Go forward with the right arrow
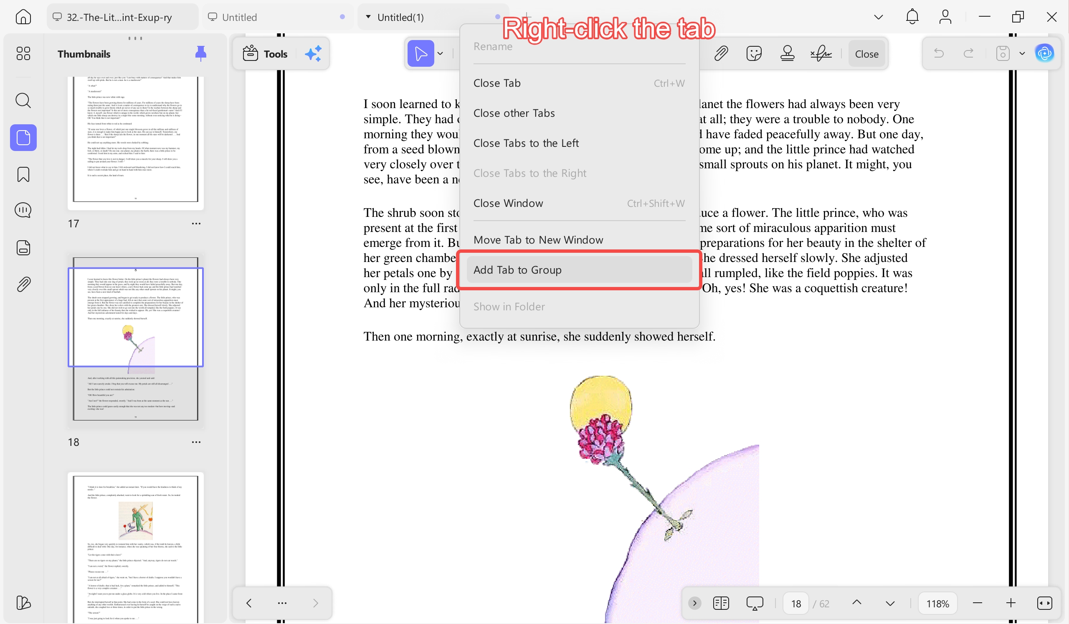The width and height of the screenshot is (1069, 624). tap(316, 603)
